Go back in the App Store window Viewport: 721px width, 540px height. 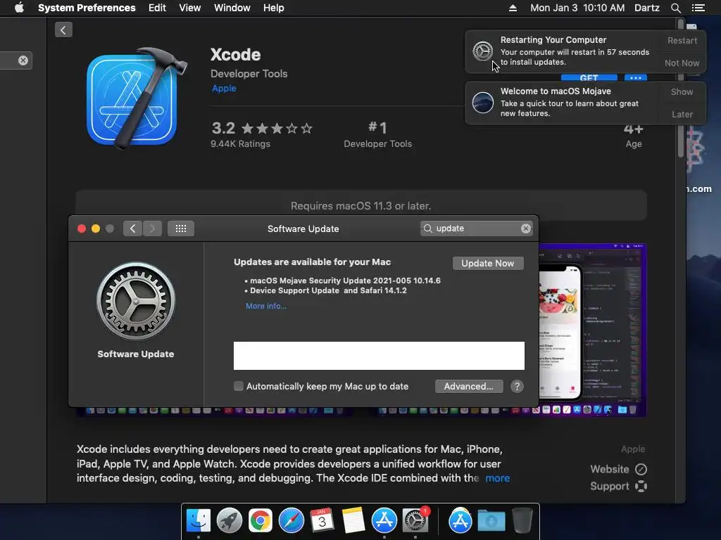pos(63,30)
